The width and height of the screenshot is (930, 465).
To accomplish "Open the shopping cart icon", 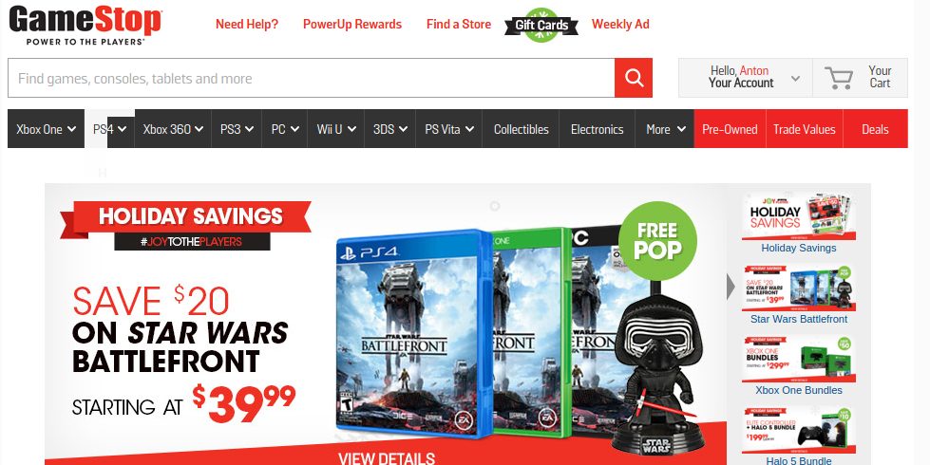I will [x=839, y=78].
